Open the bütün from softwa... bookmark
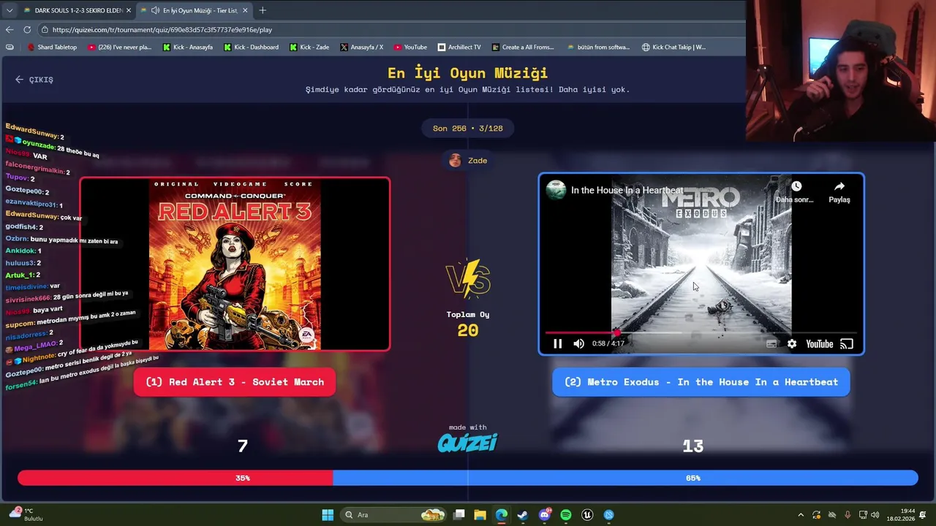The height and width of the screenshot is (526, 936). (x=598, y=47)
